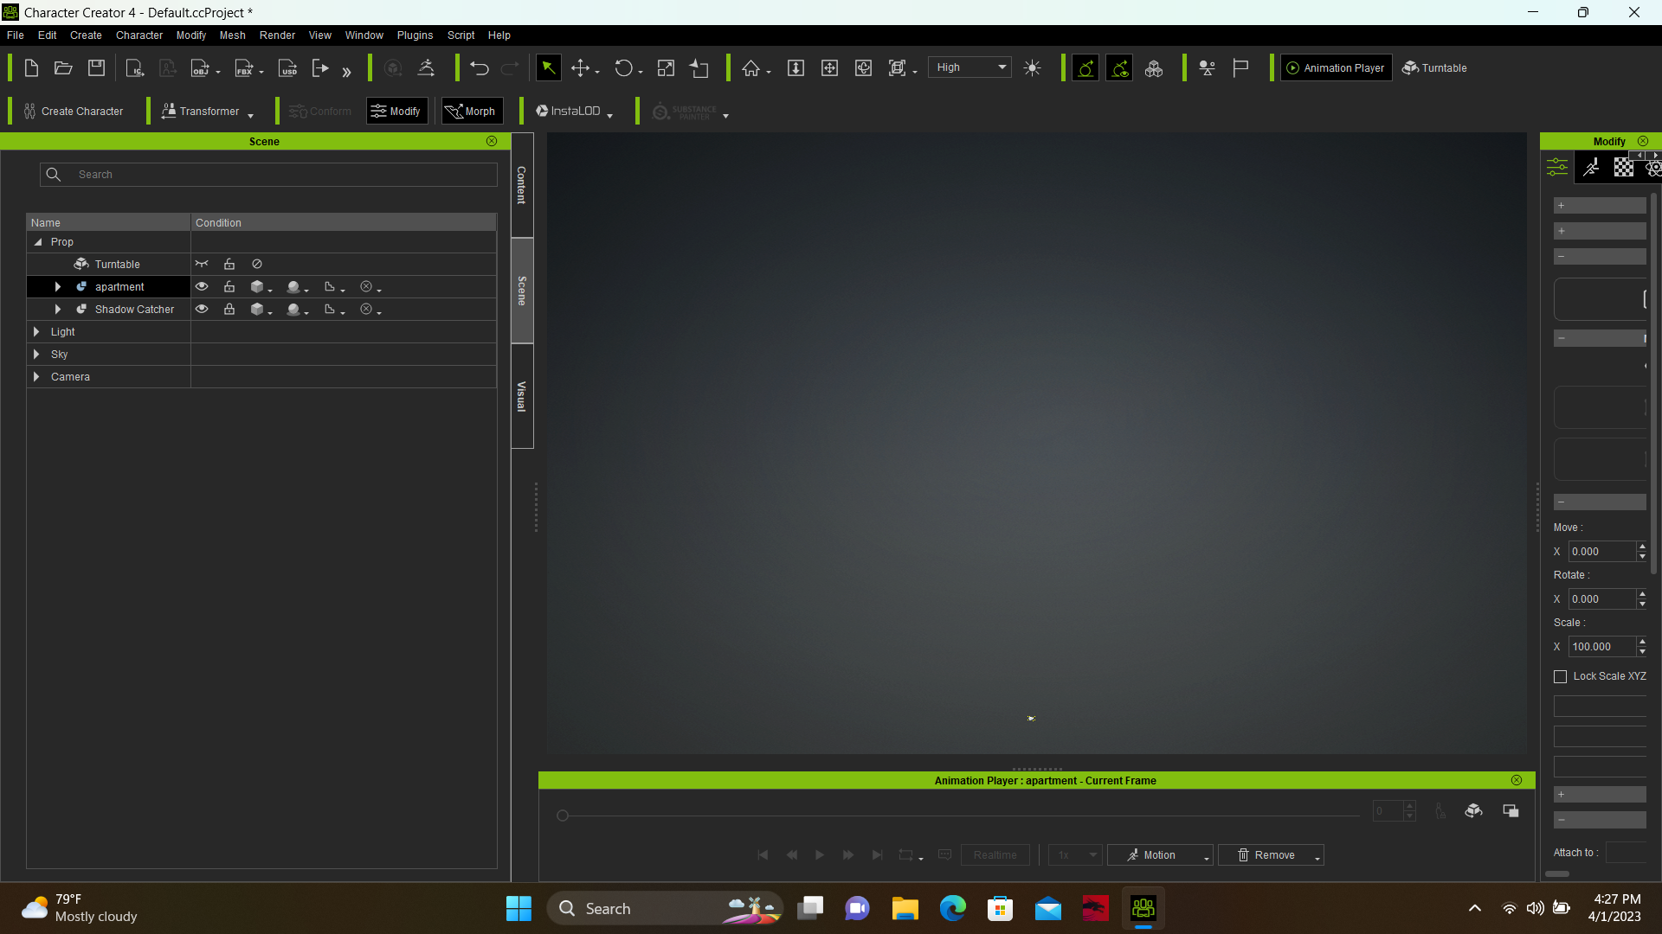Click the Export FBX icon
This screenshot has height=934, width=1662.
(x=245, y=68)
